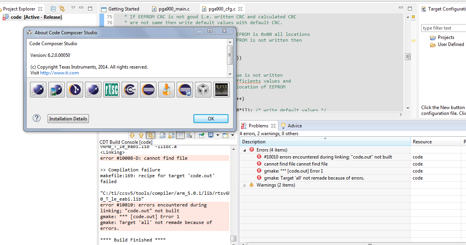Click Display Selected Console monitor icon
Screen dimensions: 466x245
tap(211, 136)
